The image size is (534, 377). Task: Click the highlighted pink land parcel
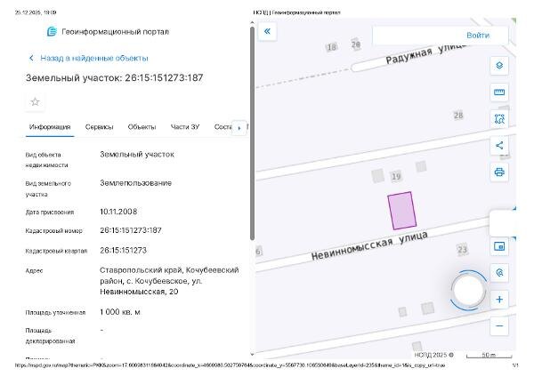coord(402,211)
